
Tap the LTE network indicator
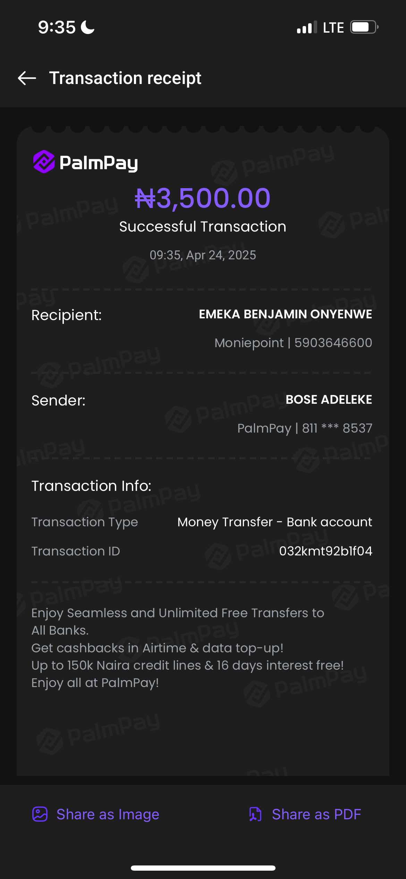pyautogui.click(x=333, y=27)
